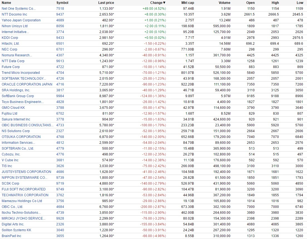
Task: Click ticker symbol 4716
Action: tap(60, 84)
